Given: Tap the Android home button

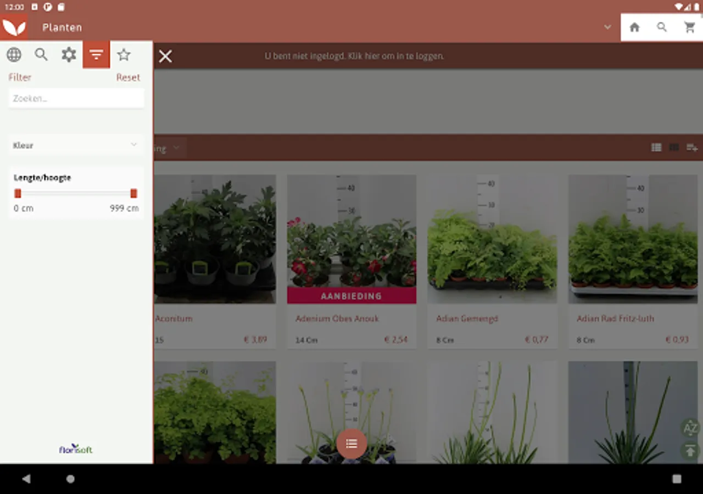Looking at the screenshot, I should pyautogui.click(x=70, y=479).
